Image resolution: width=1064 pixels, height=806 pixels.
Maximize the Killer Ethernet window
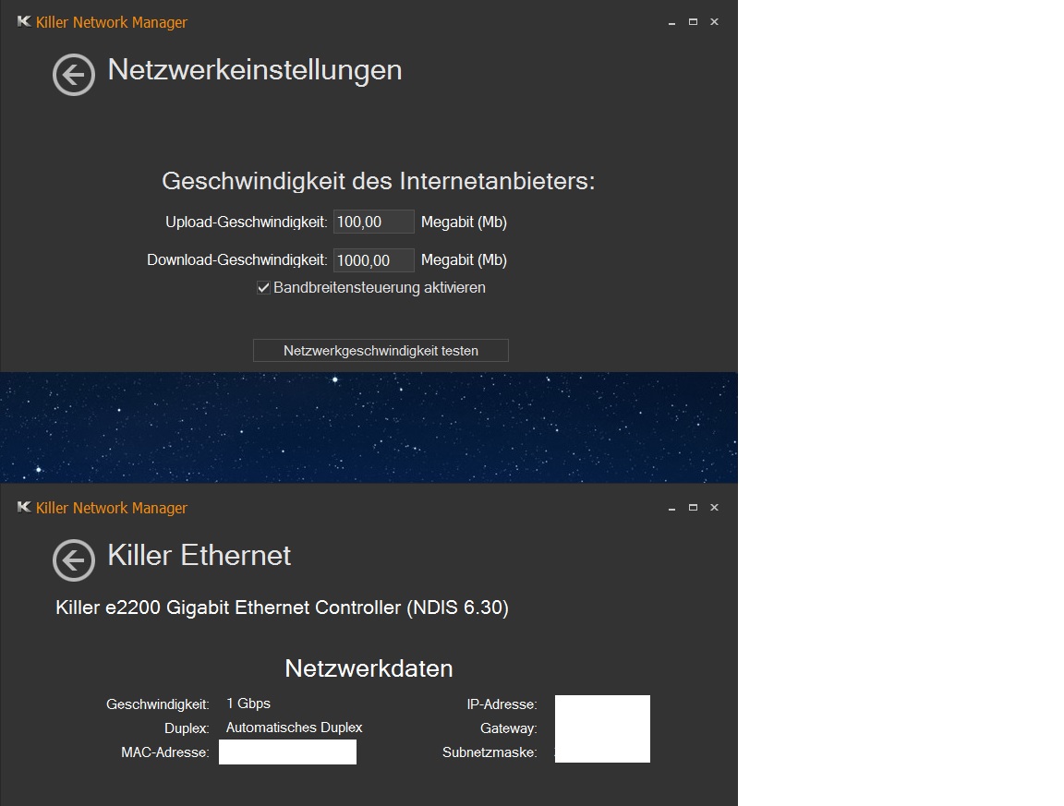[x=693, y=508]
